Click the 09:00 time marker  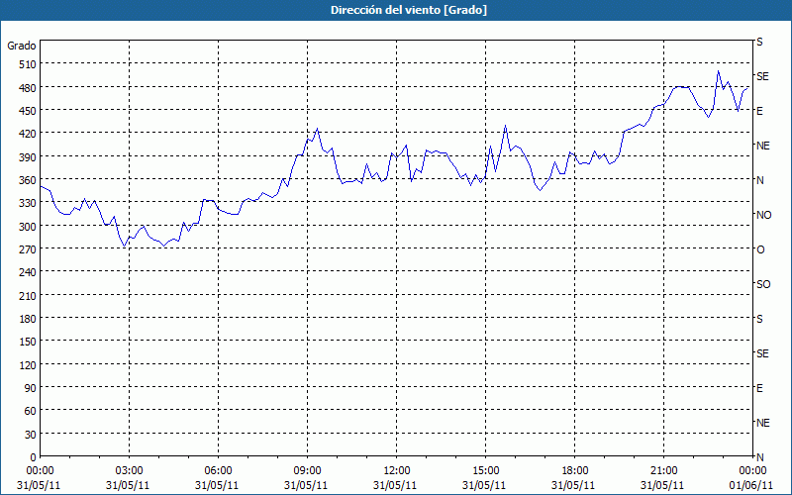click(308, 470)
